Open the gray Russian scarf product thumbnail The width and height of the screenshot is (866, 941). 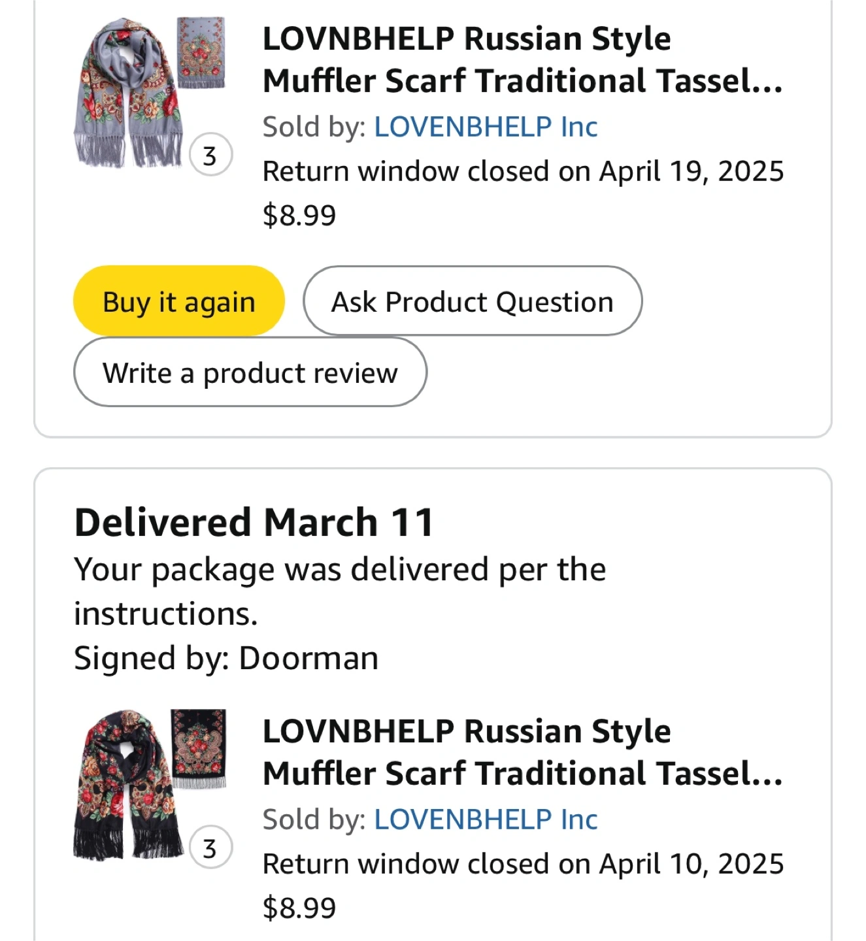[x=149, y=92]
